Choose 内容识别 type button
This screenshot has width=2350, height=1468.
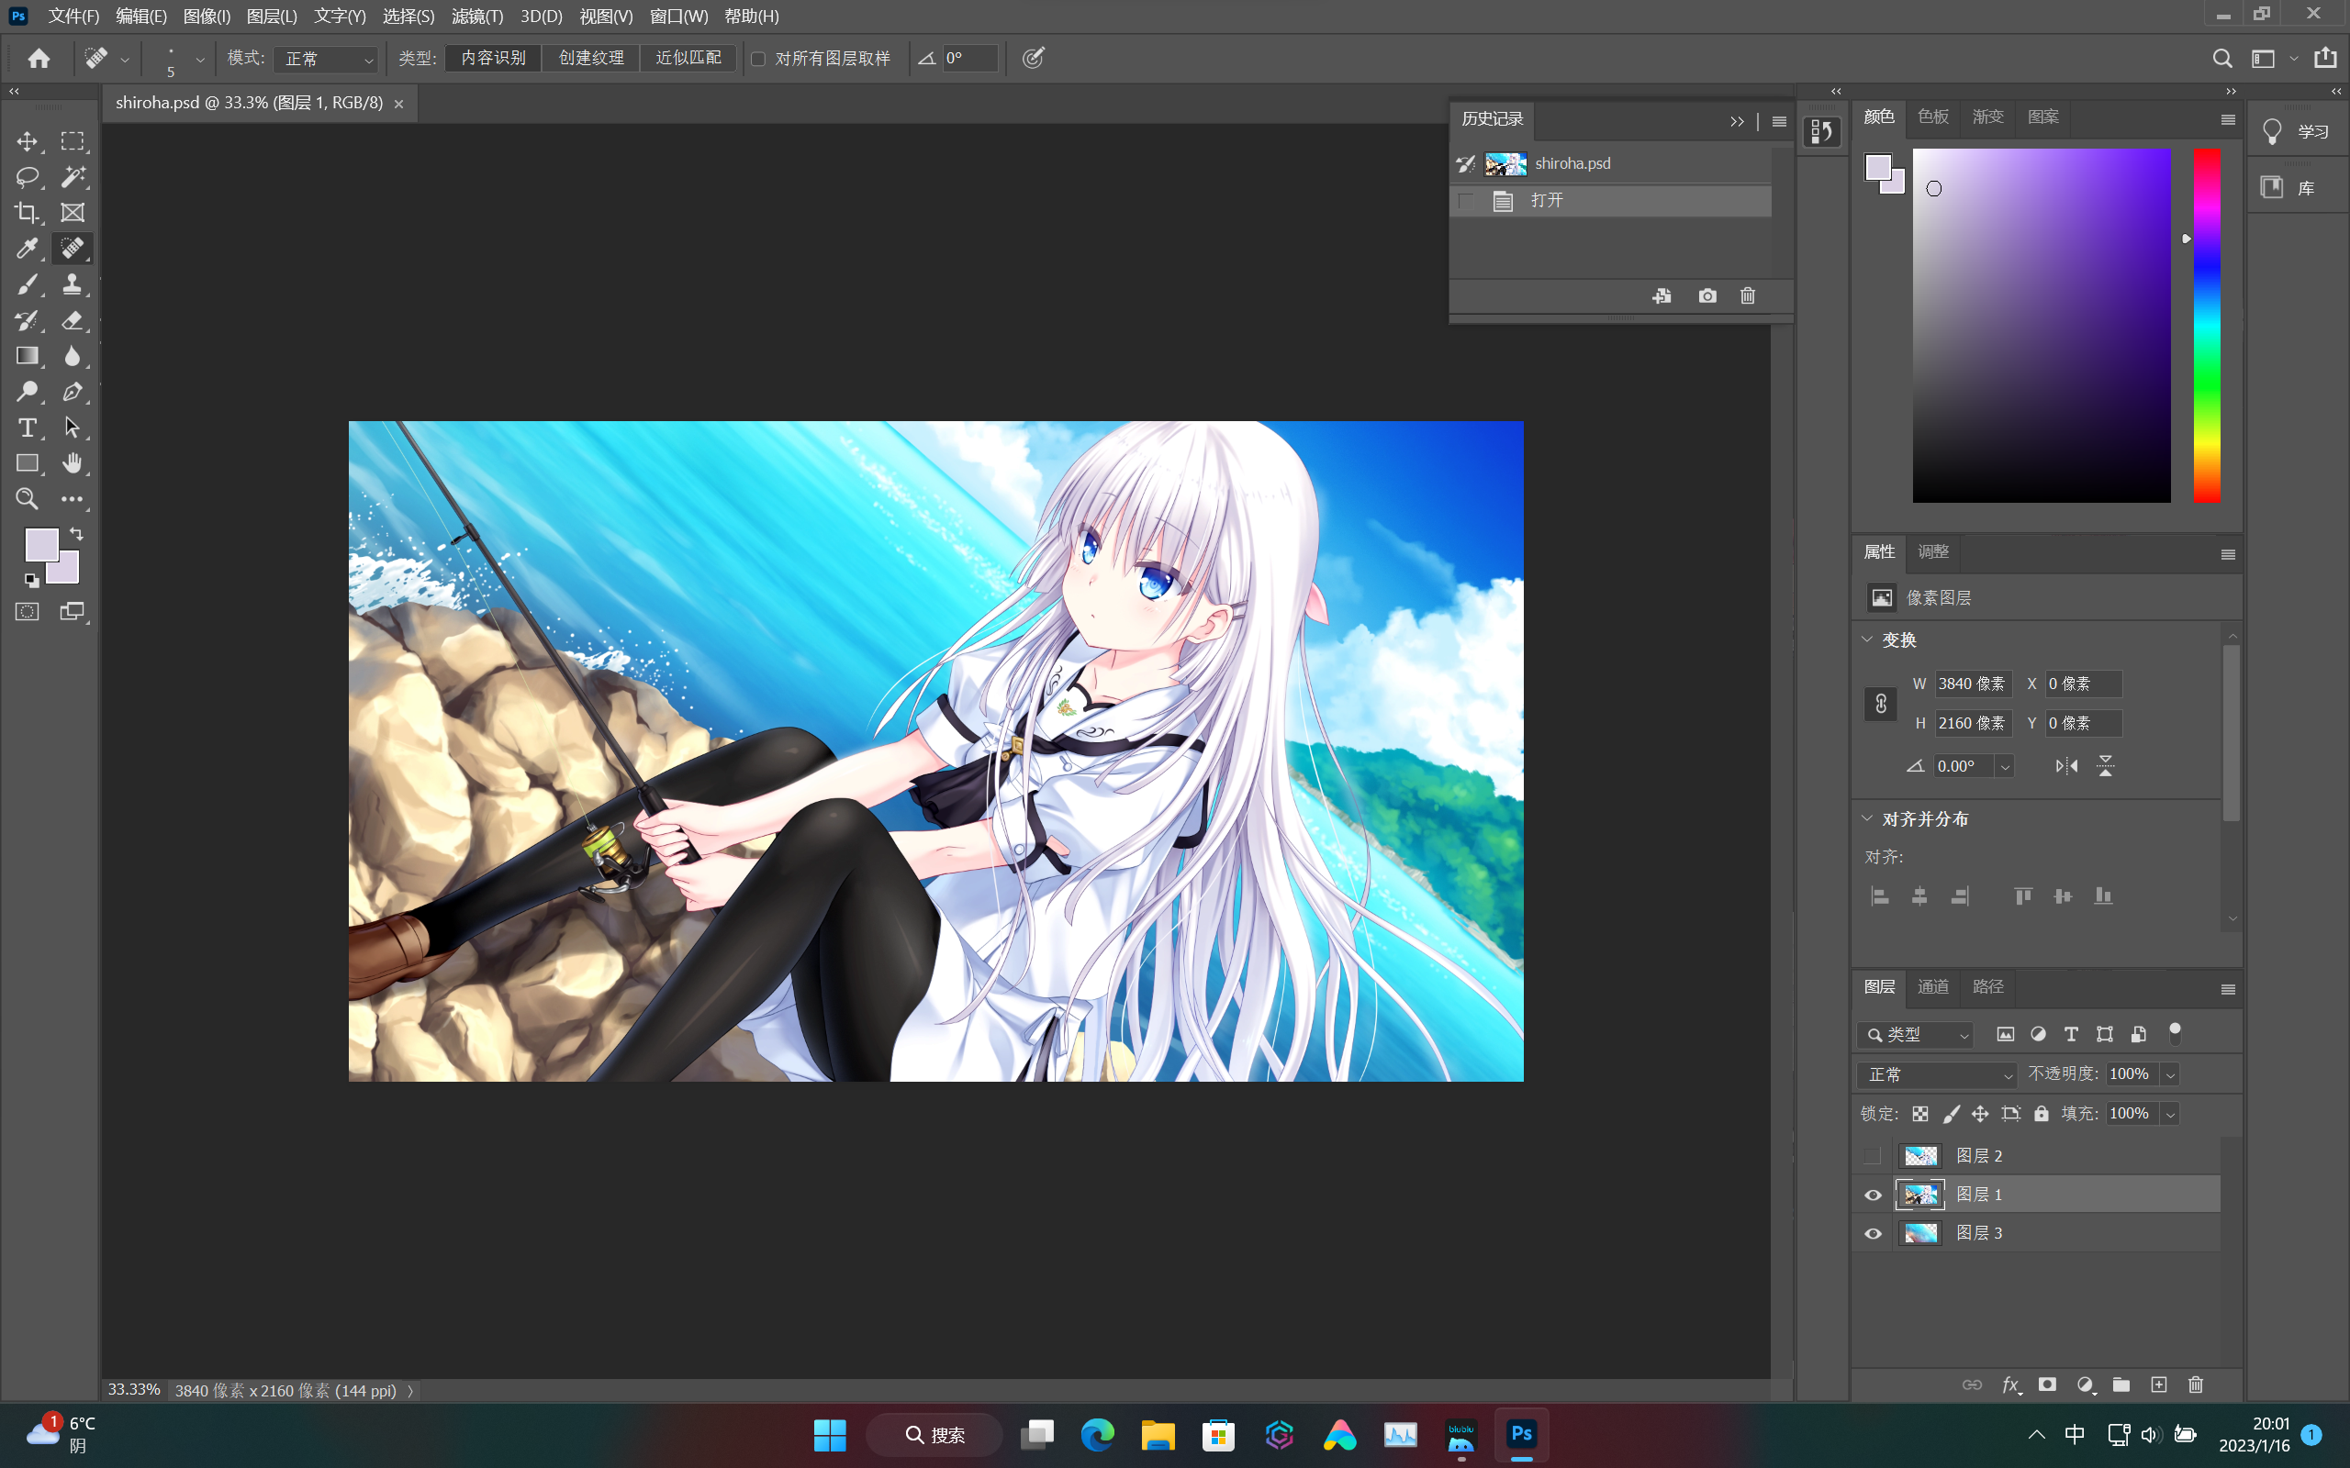pyautogui.click(x=493, y=58)
